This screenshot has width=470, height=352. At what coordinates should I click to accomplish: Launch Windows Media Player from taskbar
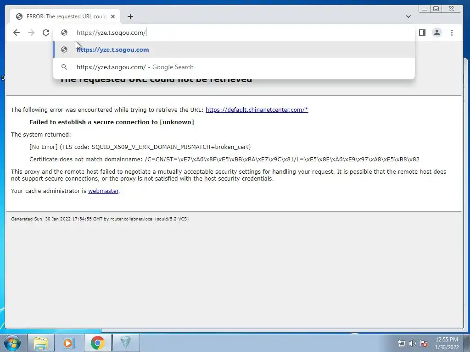[69, 343]
